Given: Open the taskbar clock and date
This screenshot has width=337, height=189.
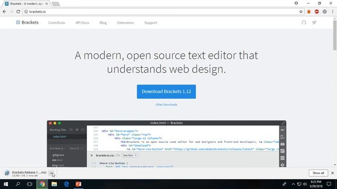Looking at the screenshot, I should 316,184.
